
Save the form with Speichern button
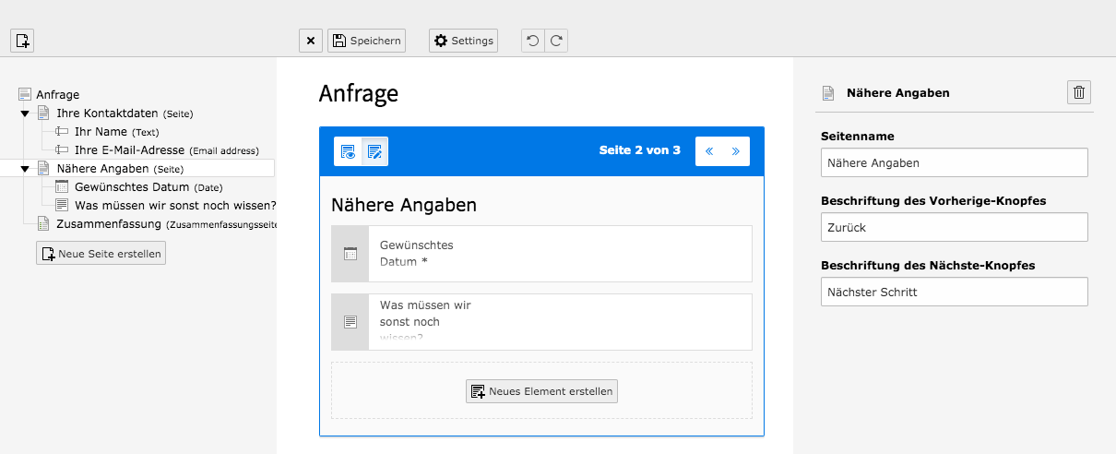[x=366, y=41]
